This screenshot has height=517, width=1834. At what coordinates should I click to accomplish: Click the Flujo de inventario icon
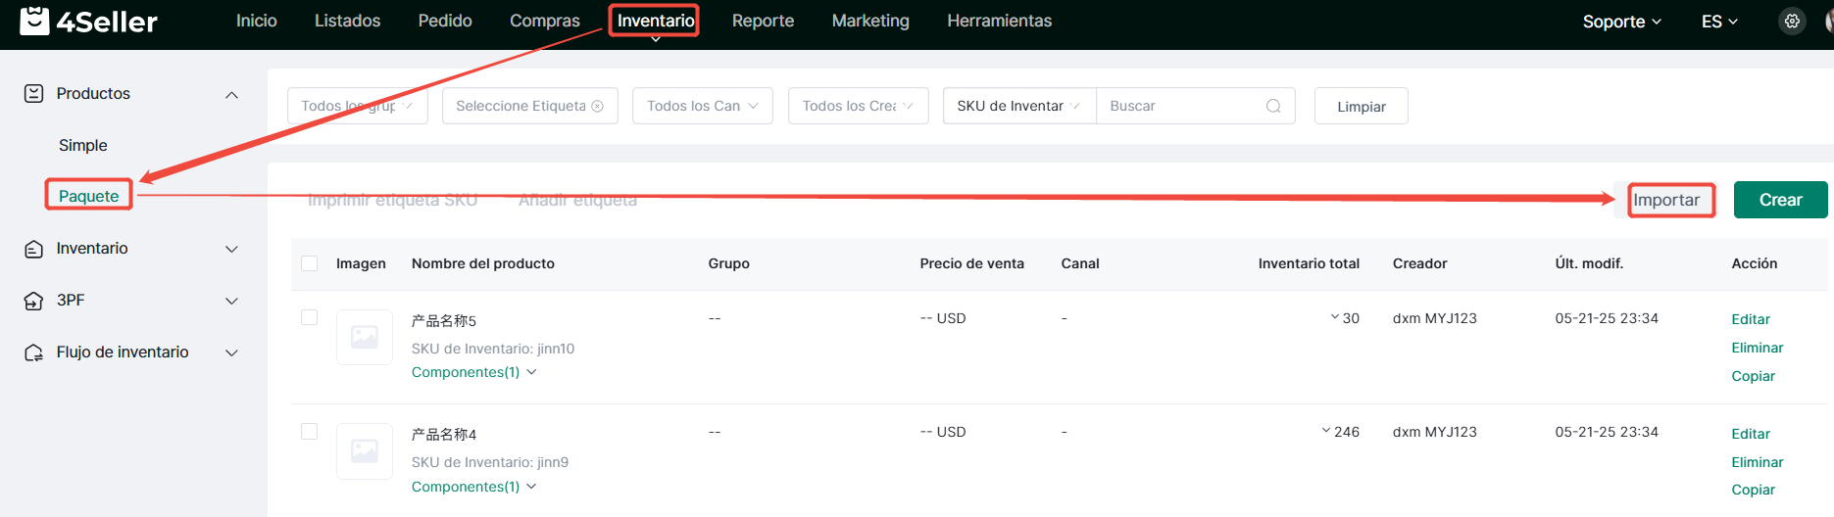pos(33,352)
